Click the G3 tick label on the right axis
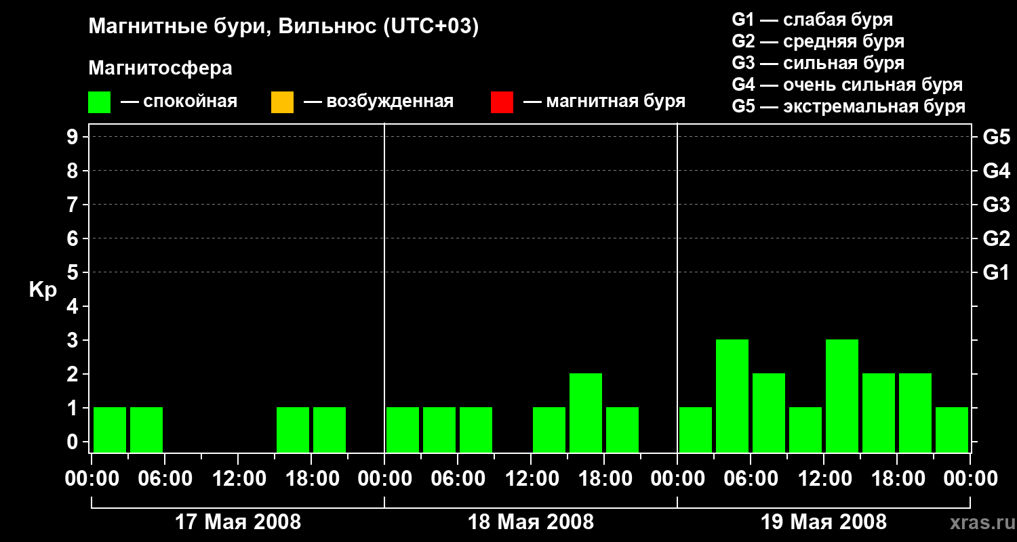The image size is (1017, 542). (x=997, y=205)
